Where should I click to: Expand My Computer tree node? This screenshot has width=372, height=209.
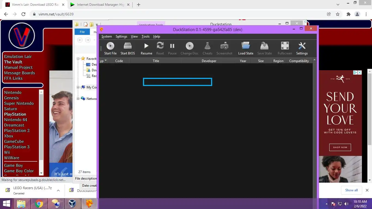pos(78,87)
